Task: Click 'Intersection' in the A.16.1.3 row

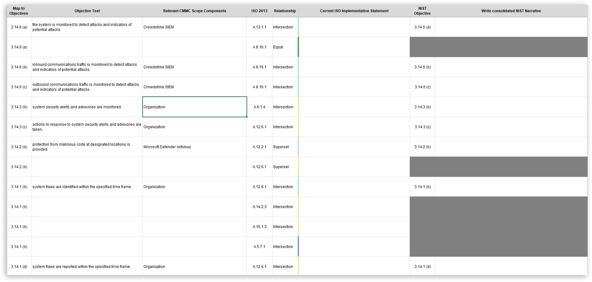Action: point(285,227)
